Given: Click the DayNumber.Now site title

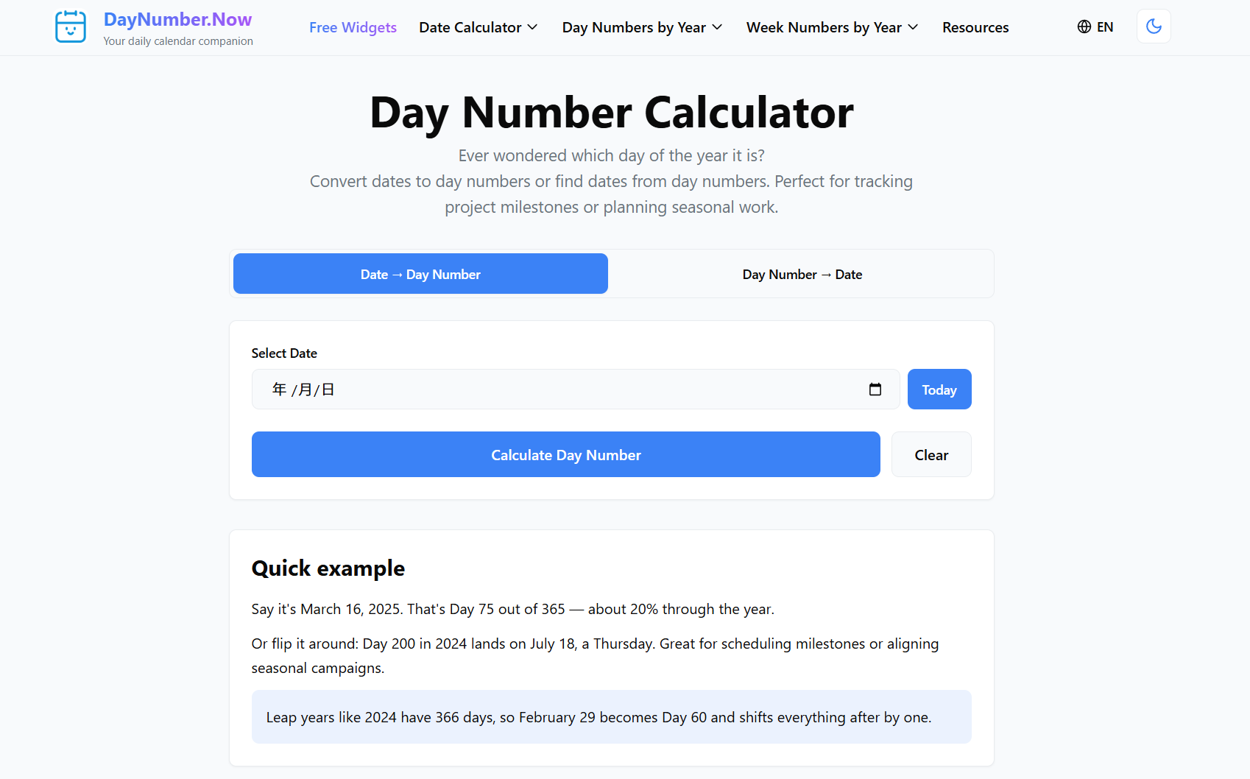Looking at the screenshot, I should point(177,19).
